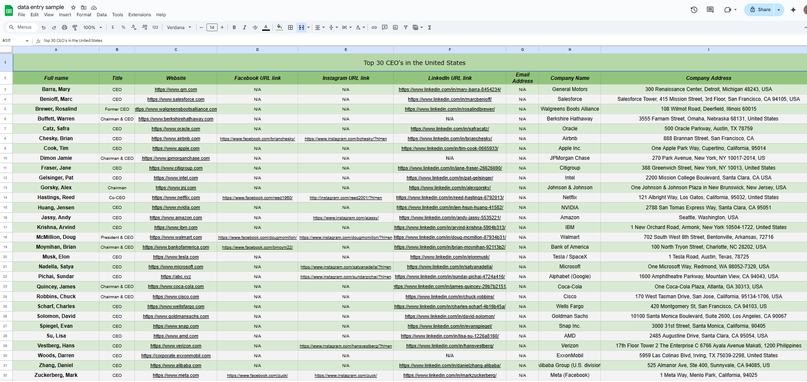Image resolution: width=807 pixels, height=382 pixels.
Task: Toggle italic formatting
Action: pyautogui.click(x=245, y=27)
